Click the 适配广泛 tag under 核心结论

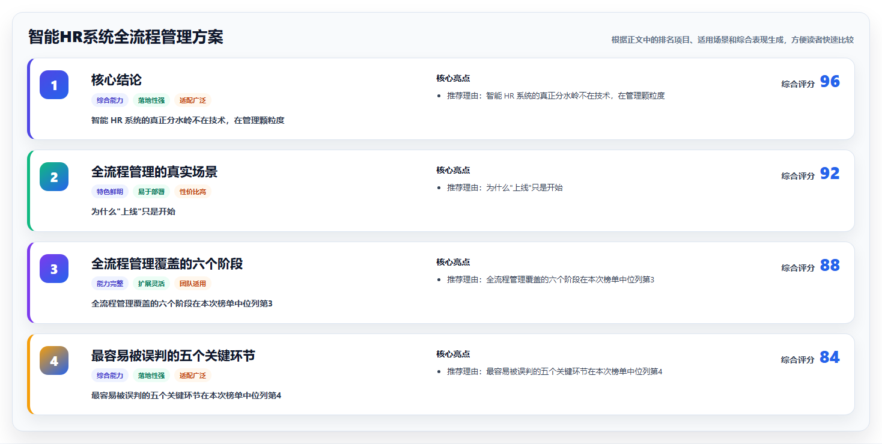point(193,100)
